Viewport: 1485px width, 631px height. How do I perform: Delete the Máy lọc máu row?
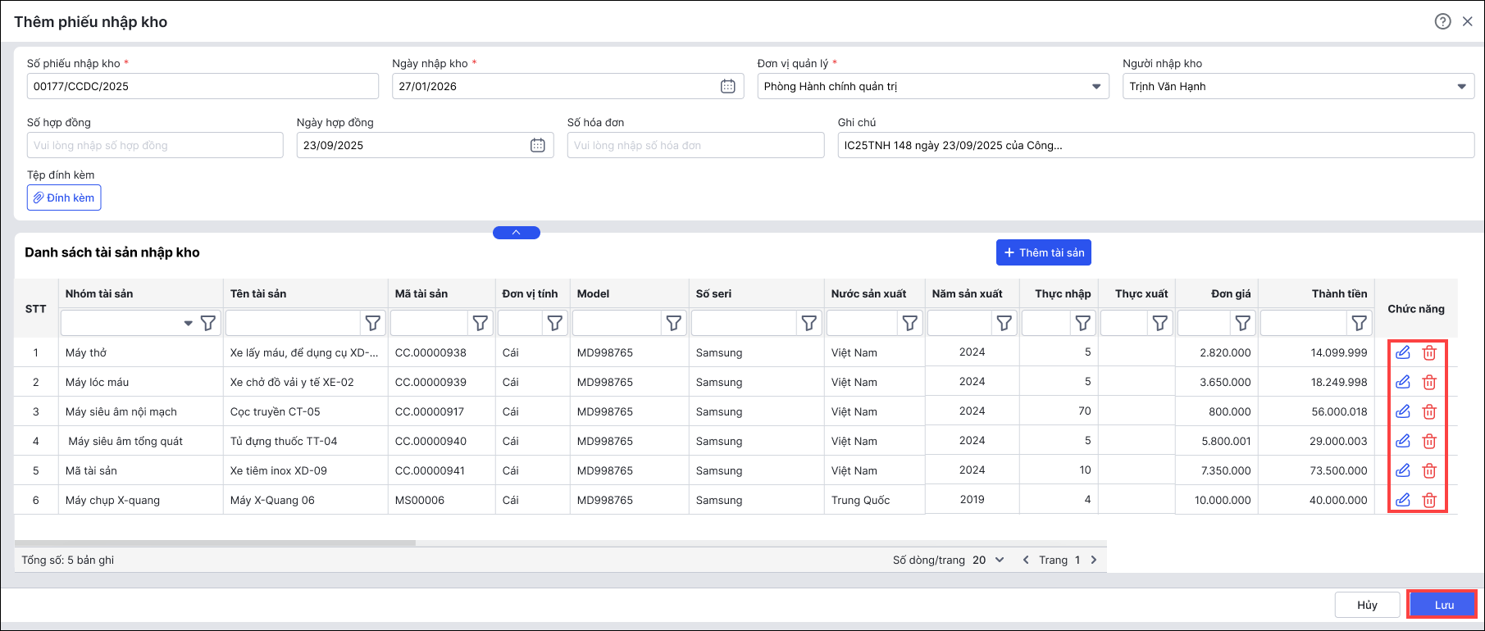pyautogui.click(x=1429, y=382)
